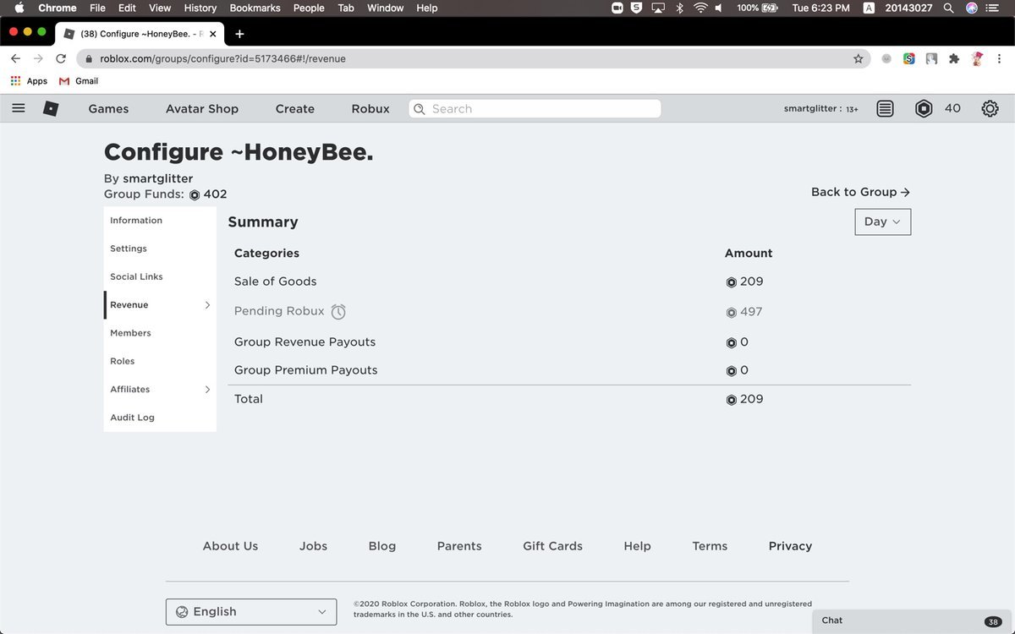This screenshot has width=1015, height=634.
Task: Open the notifications feed icon
Action: coord(885,108)
